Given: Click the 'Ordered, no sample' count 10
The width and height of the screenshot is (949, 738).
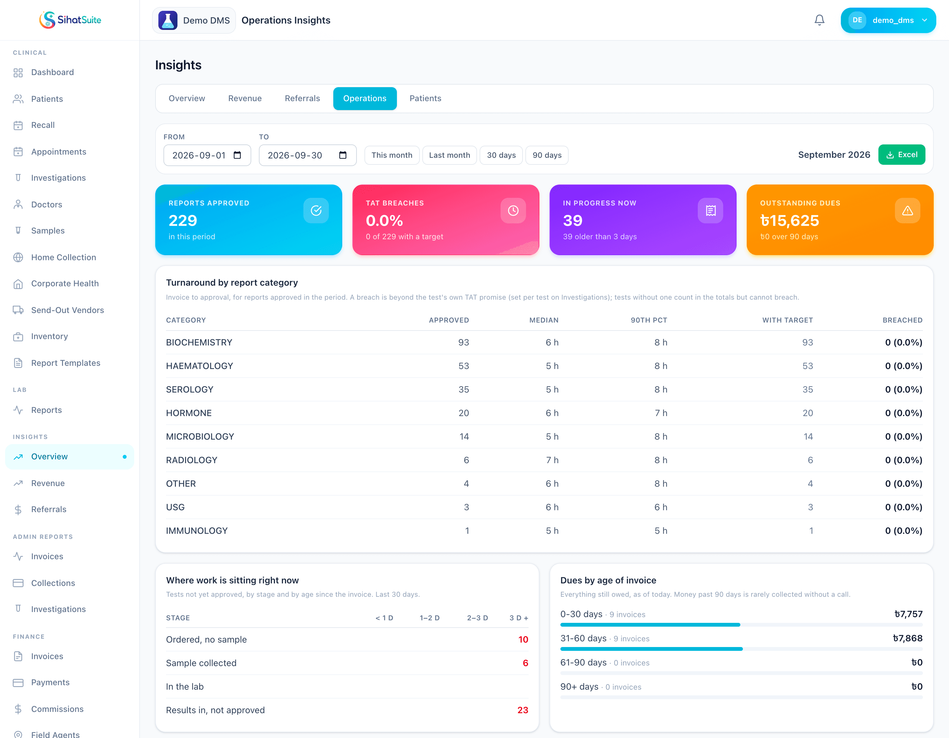Looking at the screenshot, I should tap(523, 639).
